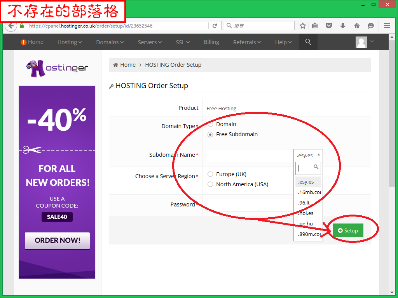Click the browser search box

[x=259, y=26]
